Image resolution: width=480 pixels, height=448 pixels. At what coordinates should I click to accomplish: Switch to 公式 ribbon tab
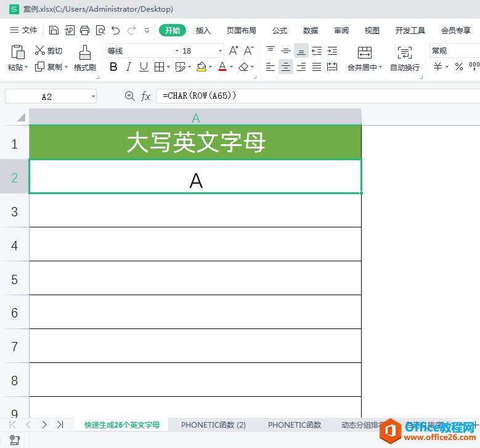click(x=280, y=30)
